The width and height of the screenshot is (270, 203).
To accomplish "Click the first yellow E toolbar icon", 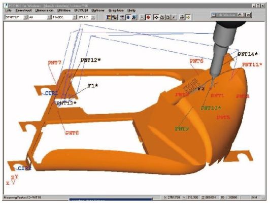I will click(x=108, y=17).
